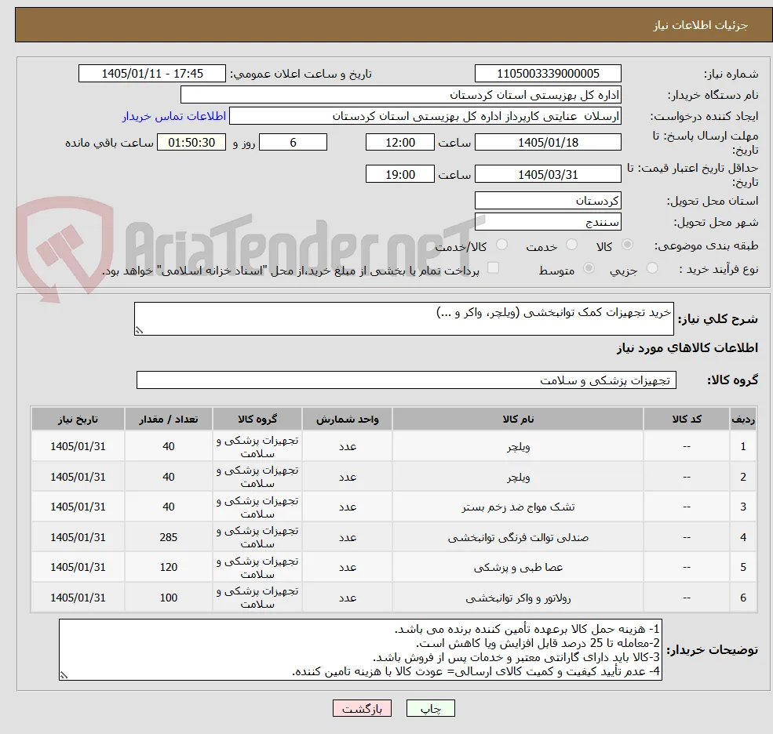Open the اطلاعات تماس خریدار link
The image size is (773, 734).
(174, 116)
